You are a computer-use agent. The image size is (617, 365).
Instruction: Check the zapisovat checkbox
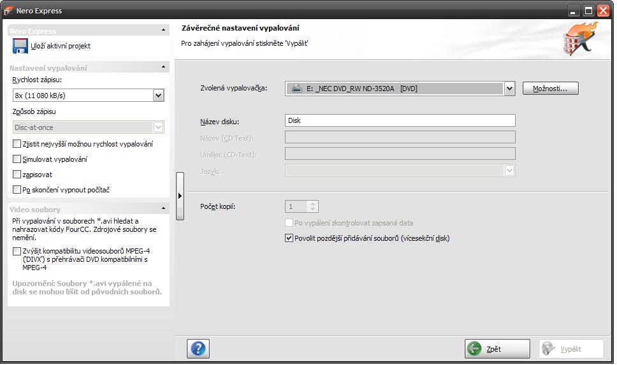(17, 175)
